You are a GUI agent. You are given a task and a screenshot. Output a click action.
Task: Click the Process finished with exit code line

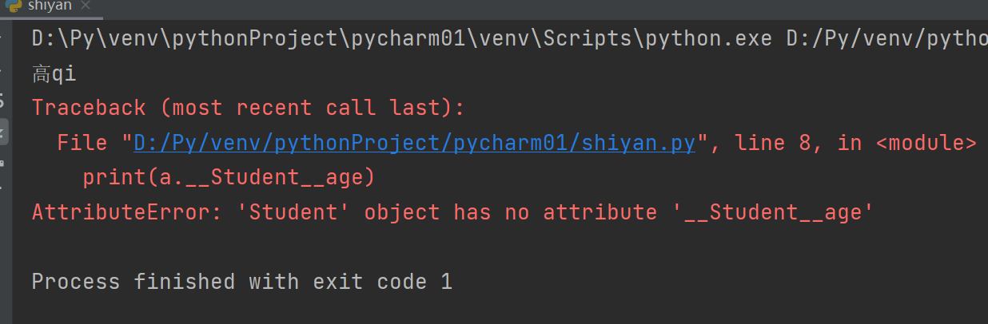pos(242,282)
